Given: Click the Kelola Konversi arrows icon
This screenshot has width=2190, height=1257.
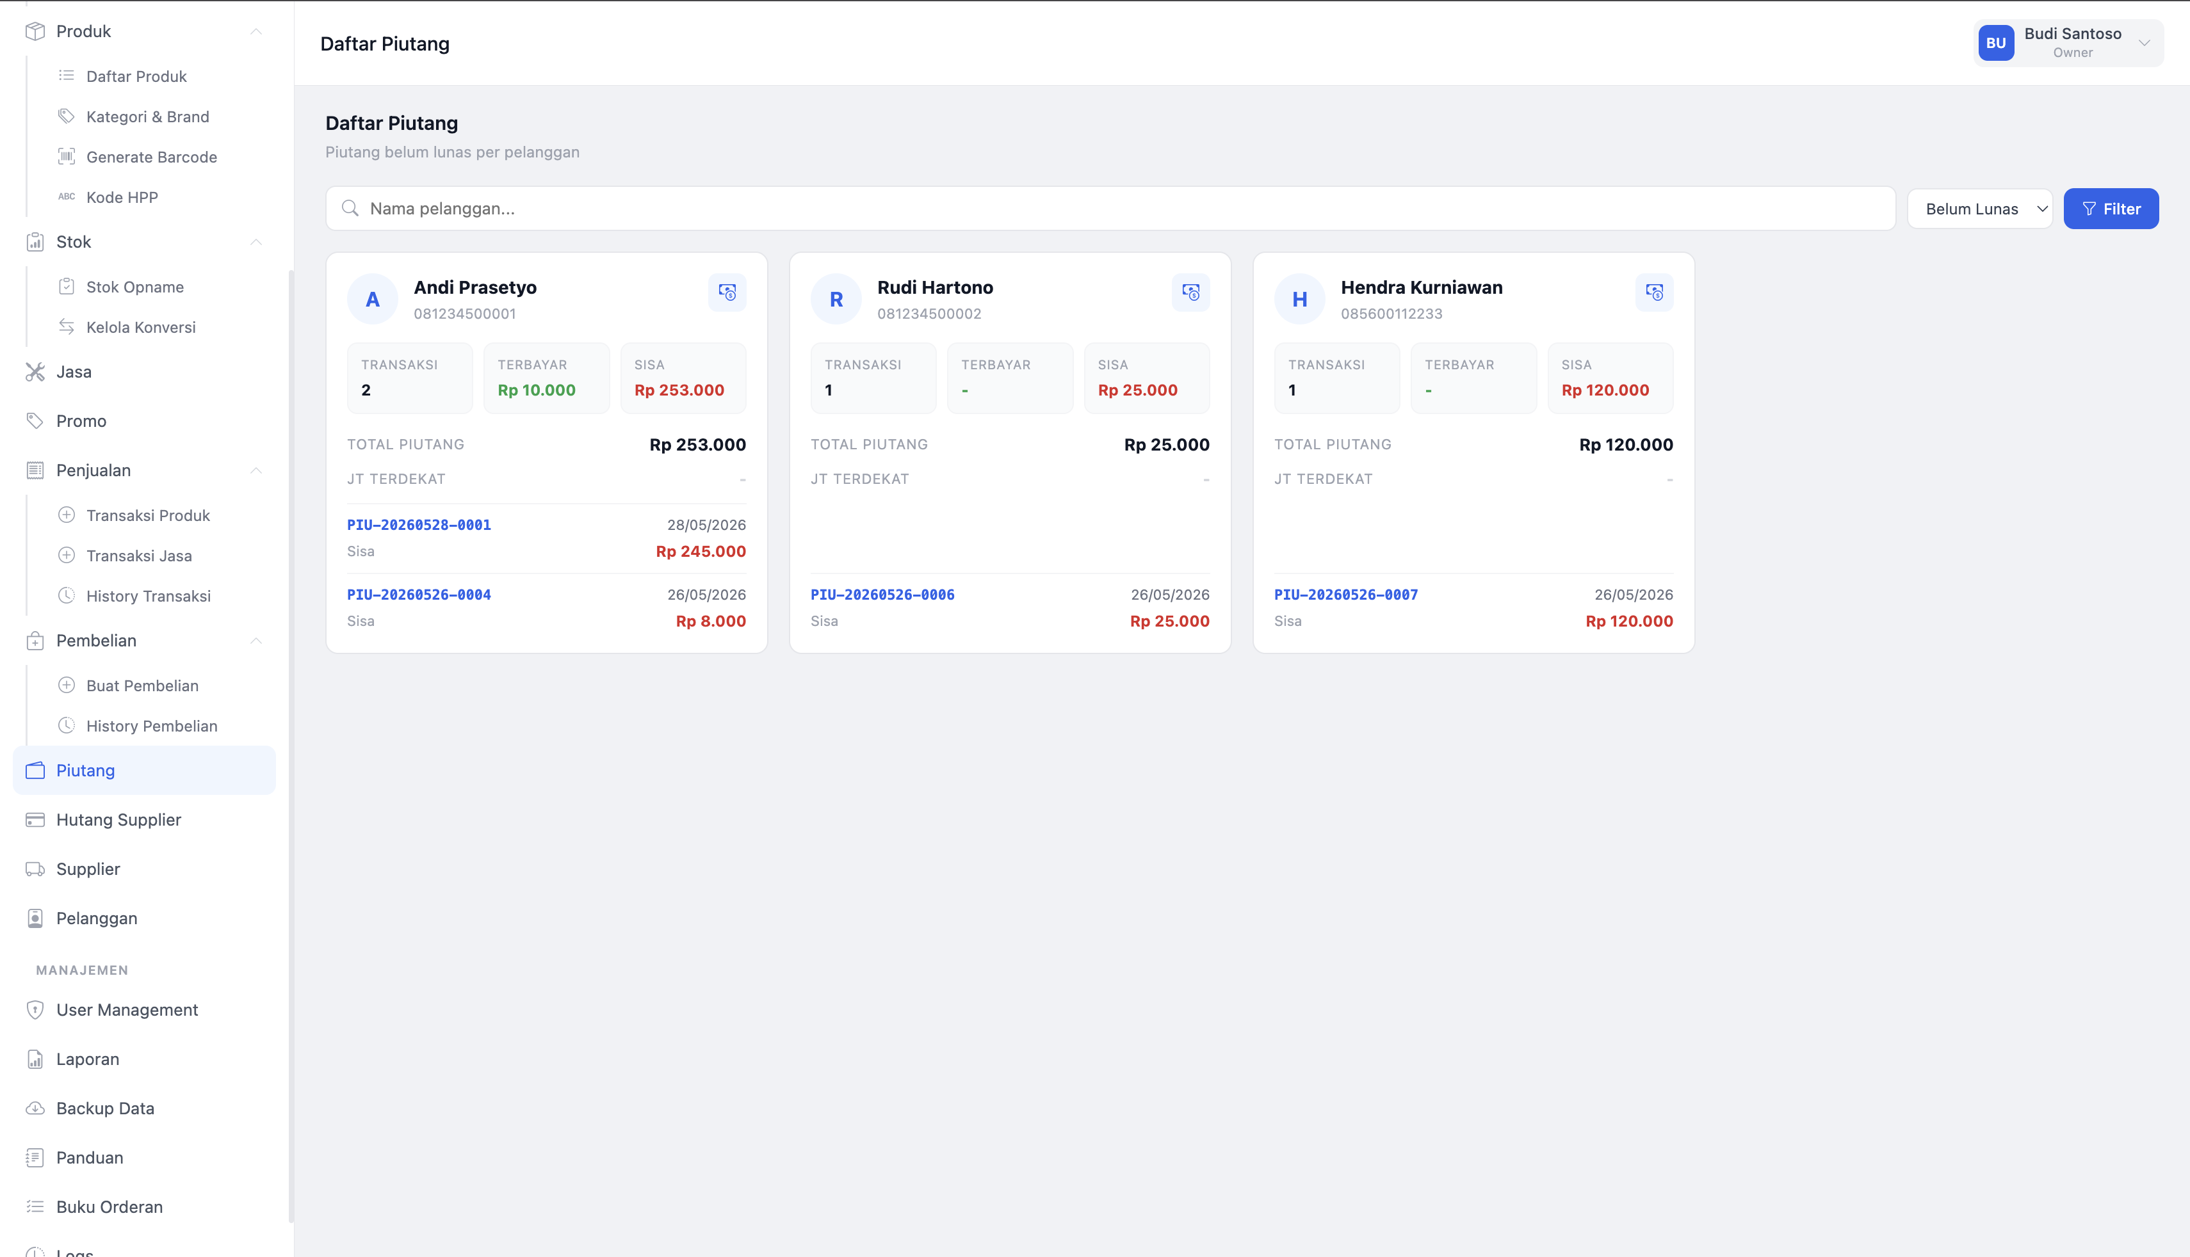Looking at the screenshot, I should tap(67, 326).
